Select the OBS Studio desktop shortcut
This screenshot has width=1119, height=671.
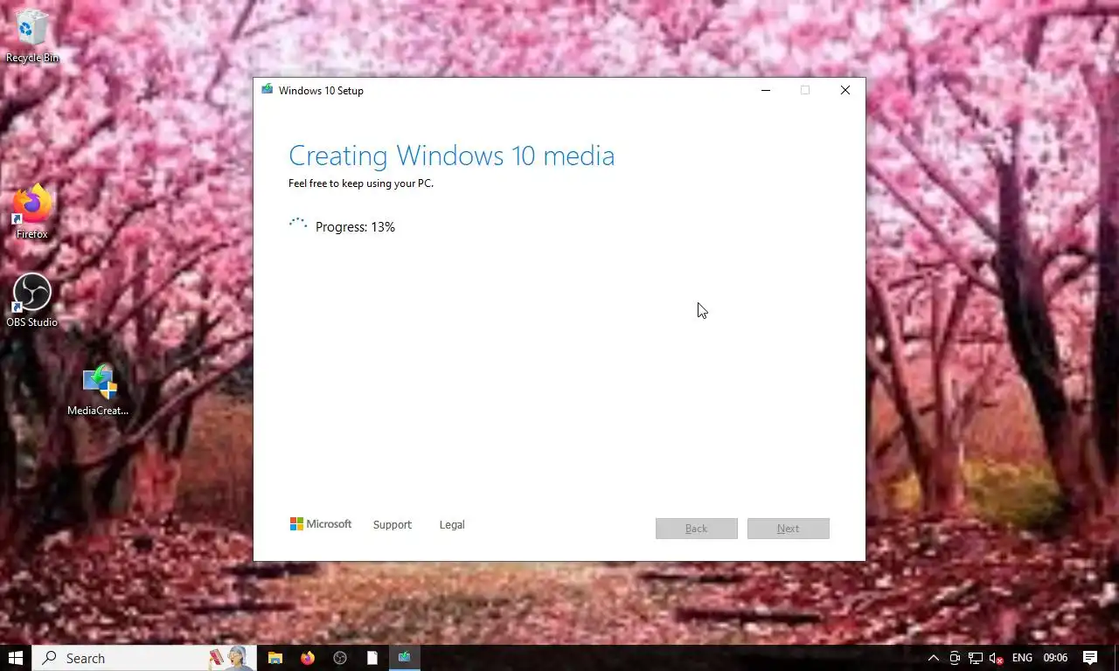[x=32, y=301]
